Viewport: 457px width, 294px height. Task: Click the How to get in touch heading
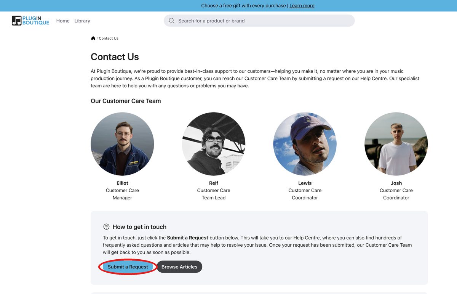click(139, 227)
